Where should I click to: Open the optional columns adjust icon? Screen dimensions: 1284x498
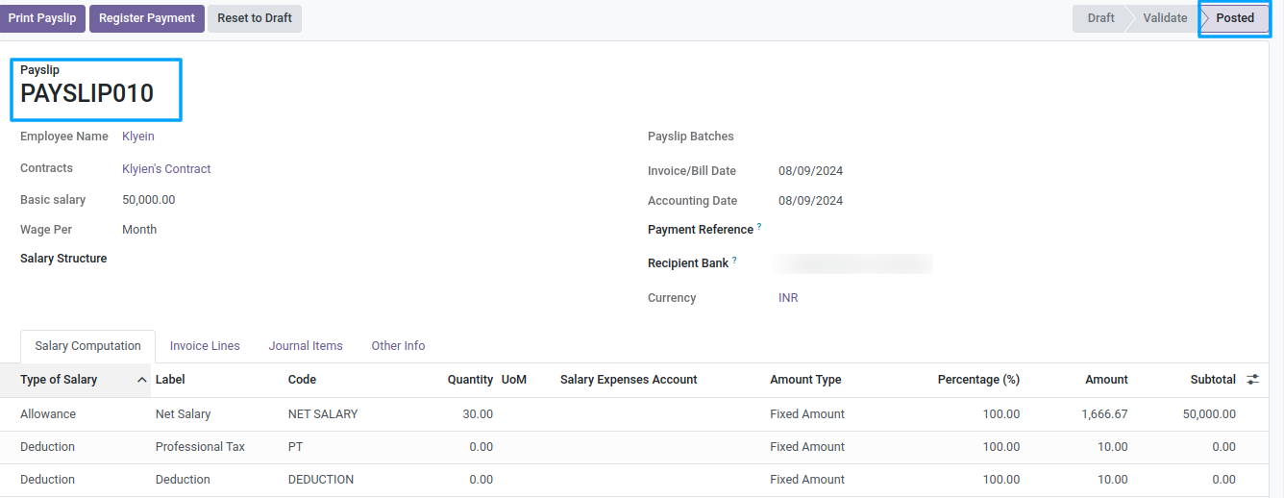pos(1252,380)
